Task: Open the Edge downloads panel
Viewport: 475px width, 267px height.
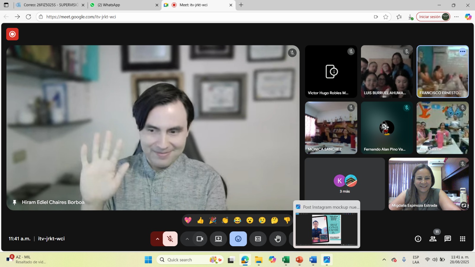Action: [x=411, y=17]
